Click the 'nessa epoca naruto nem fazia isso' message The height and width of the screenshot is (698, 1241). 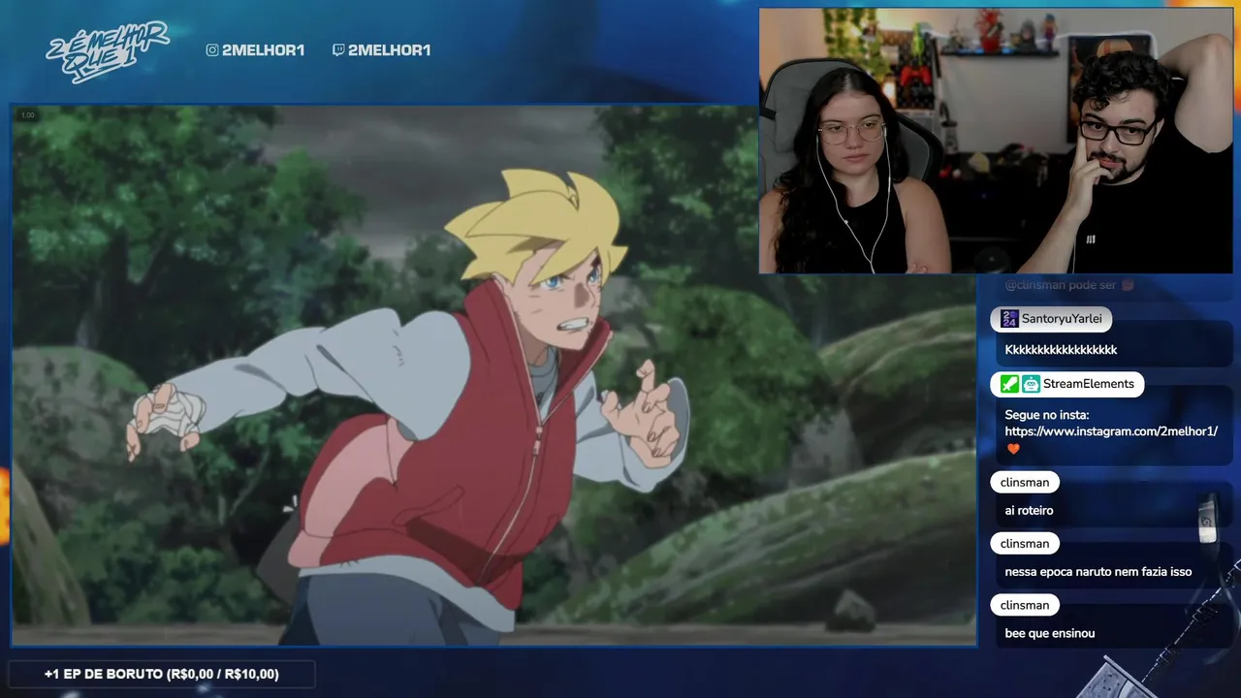(1098, 572)
